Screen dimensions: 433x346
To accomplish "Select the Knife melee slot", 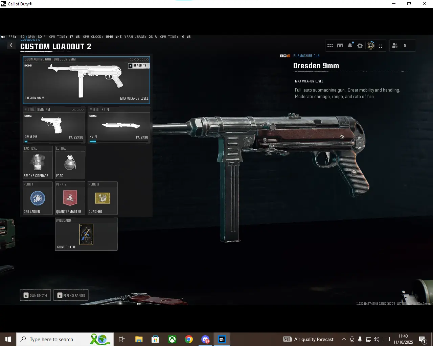I will pos(119,125).
